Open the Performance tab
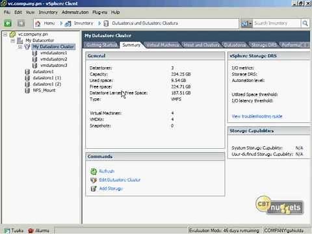Image resolution: width=312 pixels, height=234 pixels. point(292,45)
